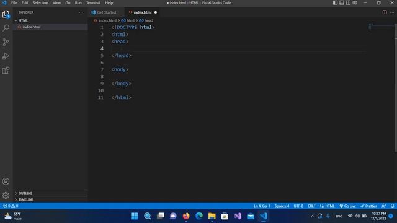Screen dimensions: 397x223
Task: Change the HTML language mode
Action: pos(329,206)
